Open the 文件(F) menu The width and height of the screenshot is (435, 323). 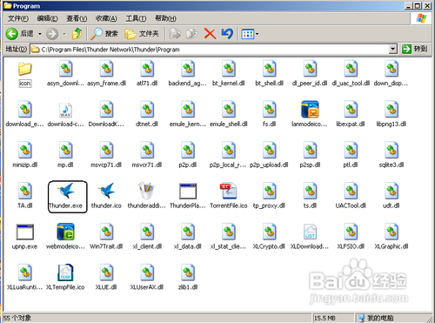point(18,18)
